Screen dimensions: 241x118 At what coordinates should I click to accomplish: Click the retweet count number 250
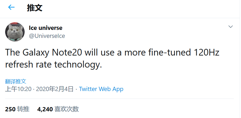[x=10, y=109]
